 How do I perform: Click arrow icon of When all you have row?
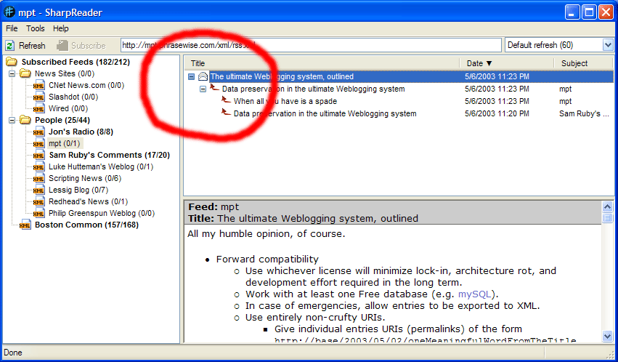coord(227,100)
